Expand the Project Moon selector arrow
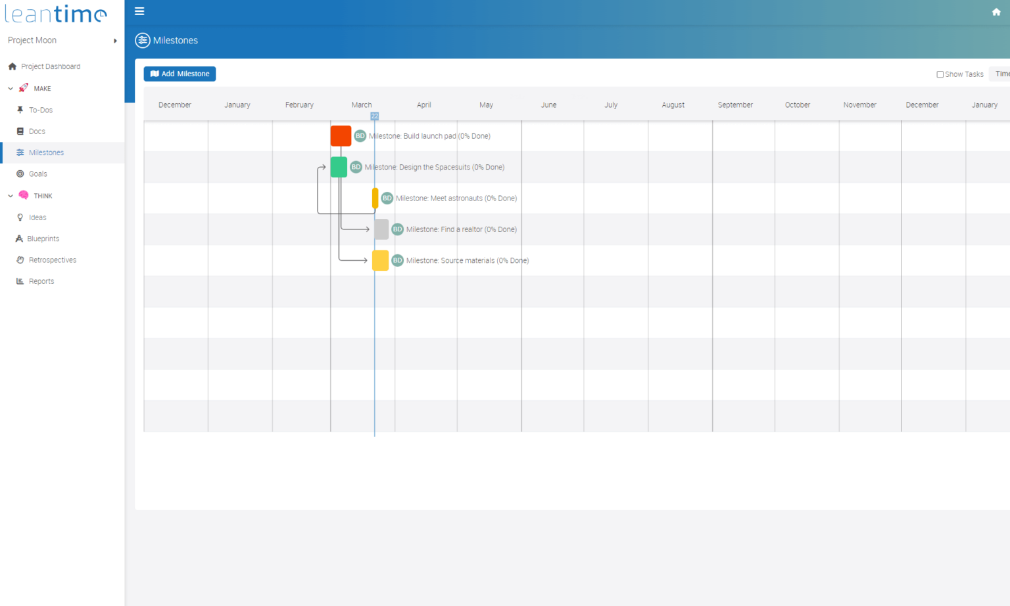1010x606 pixels. point(115,40)
